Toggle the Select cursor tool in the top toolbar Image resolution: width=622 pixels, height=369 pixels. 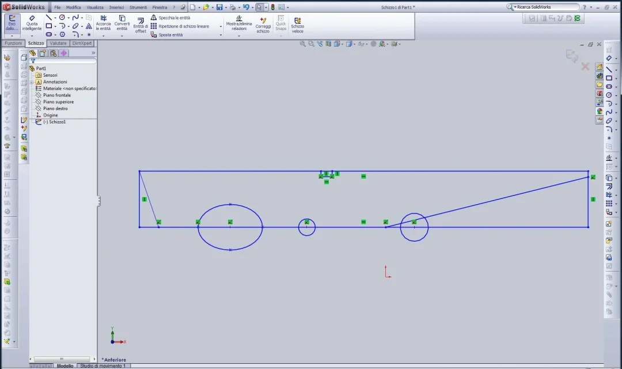tap(259, 7)
